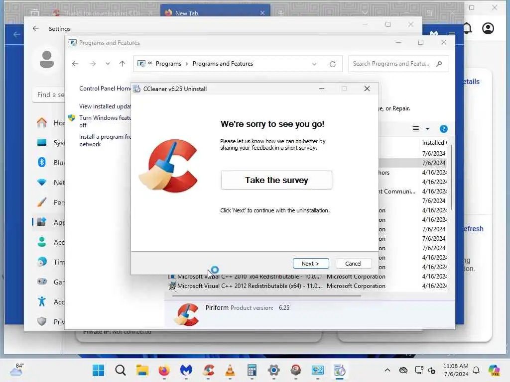Open Malwarebytes from the taskbar

tap(186, 370)
